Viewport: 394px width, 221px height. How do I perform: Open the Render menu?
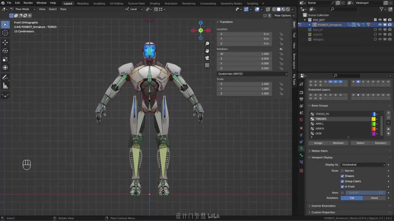(28, 3)
